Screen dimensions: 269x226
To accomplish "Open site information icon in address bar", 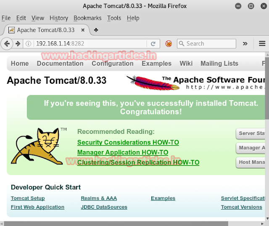I will click(28, 44).
